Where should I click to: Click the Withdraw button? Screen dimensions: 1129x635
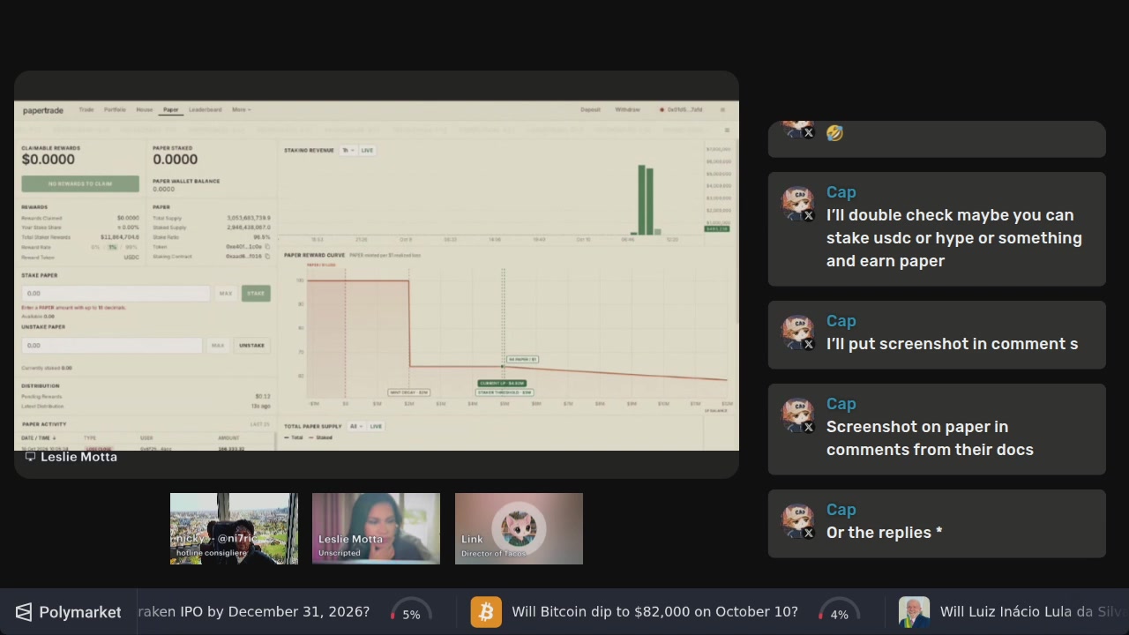point(627,110)
